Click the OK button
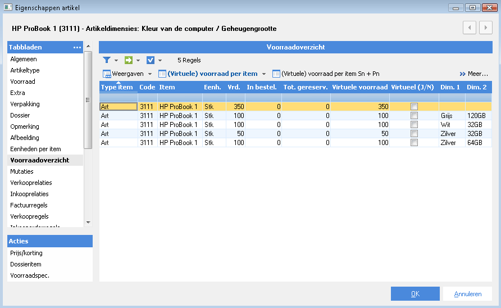 (x=415, y=293)
